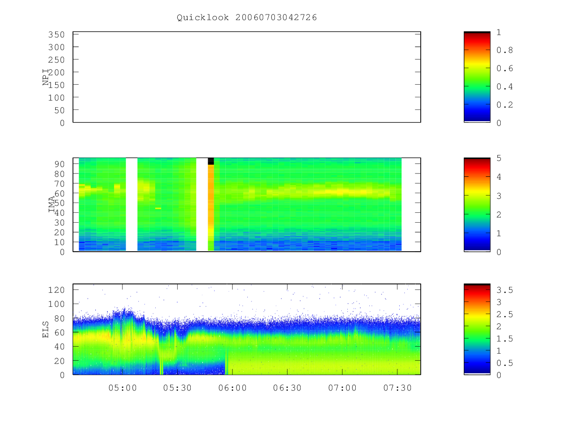
Task: Click the 150 tick on NPI axis
Action: coord(56,85)
